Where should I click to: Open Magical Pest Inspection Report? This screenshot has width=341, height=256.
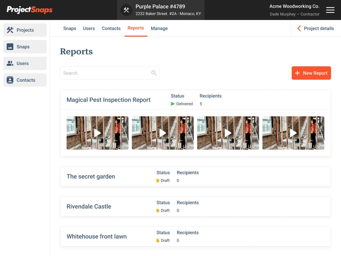[109, 100]
